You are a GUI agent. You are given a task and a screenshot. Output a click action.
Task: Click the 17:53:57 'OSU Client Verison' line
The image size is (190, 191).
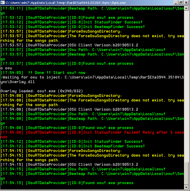(x=69, y=45)
